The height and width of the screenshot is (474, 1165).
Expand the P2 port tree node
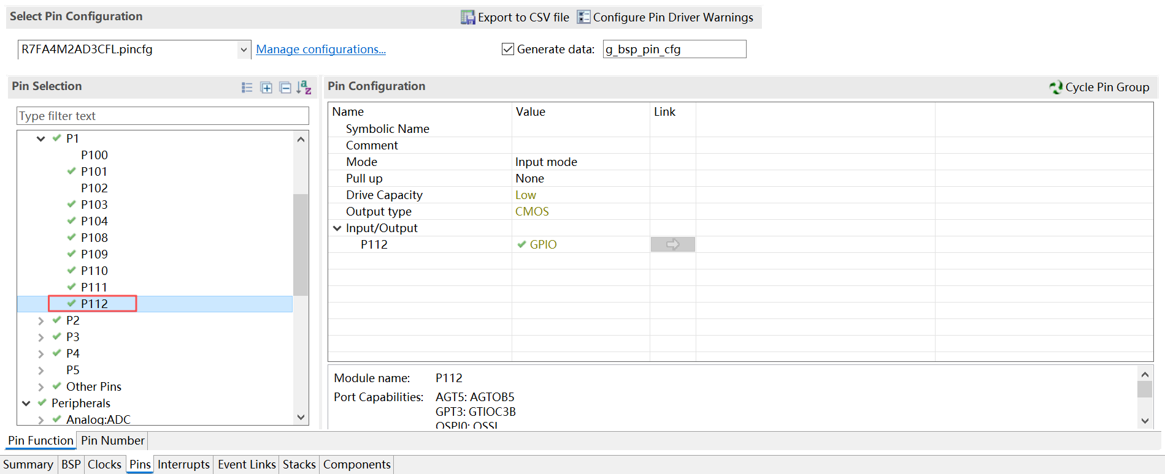pos(40,320)
